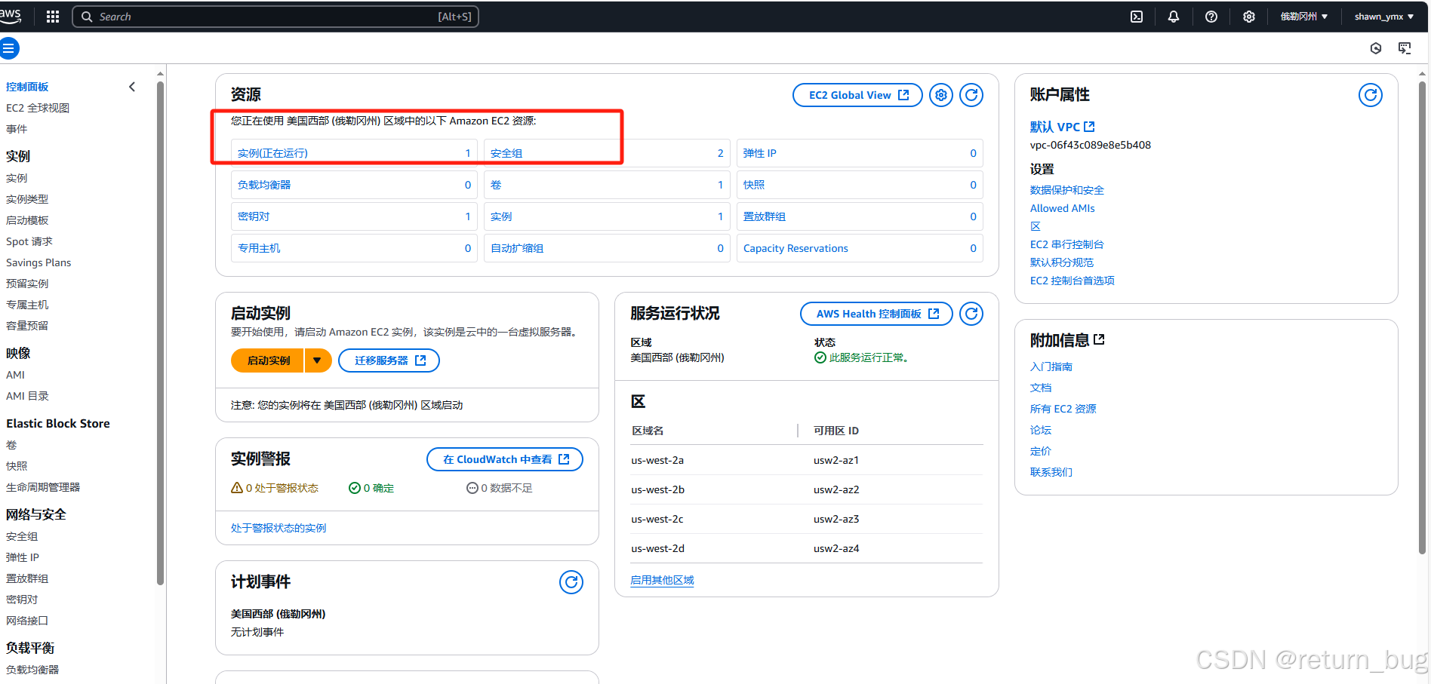Click the search input field
The width and height of the screenshot is (1431, 684).
point(275,17)
